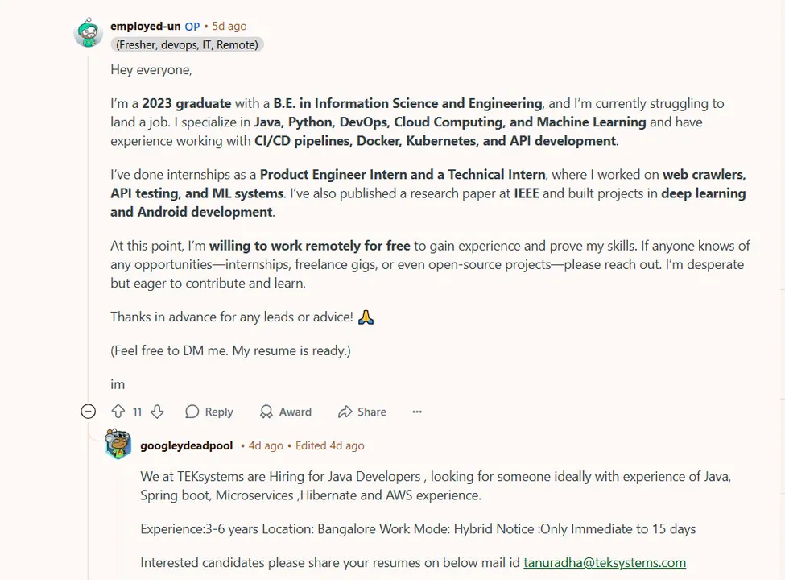Image resolution: width=785 pixels, height=580 pixels.
Task: Open employed-un's avatar profile picture
Action: coord(89,33)
